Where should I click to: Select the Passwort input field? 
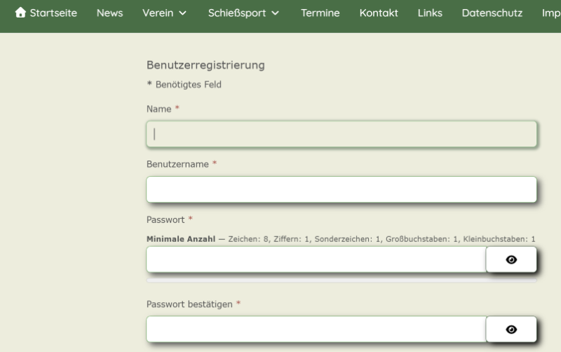pos(316,259)
